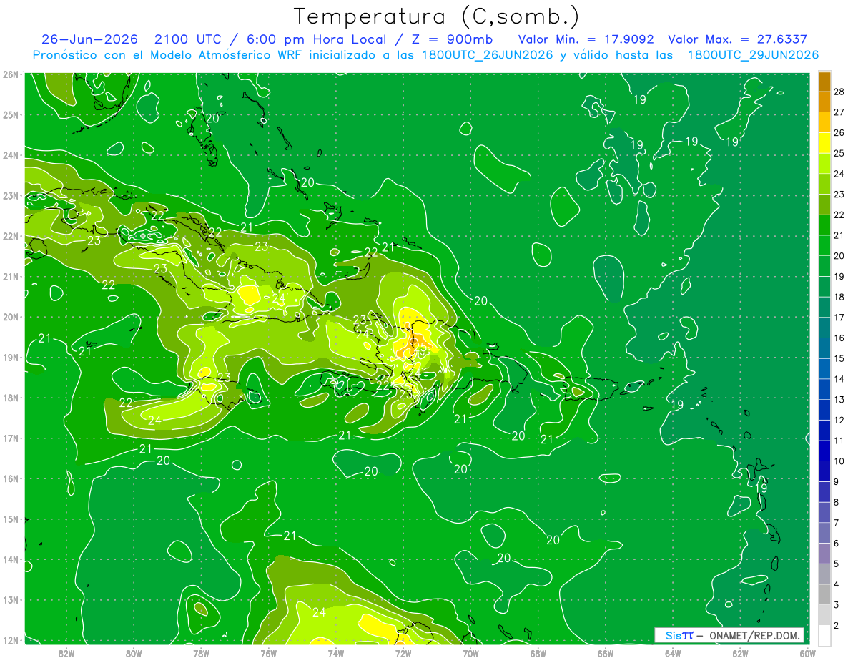Click the '17N' latitude axis label

(11, 438)
